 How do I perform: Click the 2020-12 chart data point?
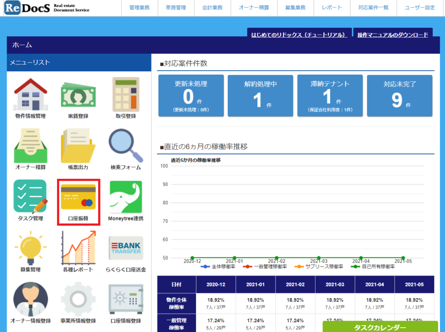(x=192, y=258)
